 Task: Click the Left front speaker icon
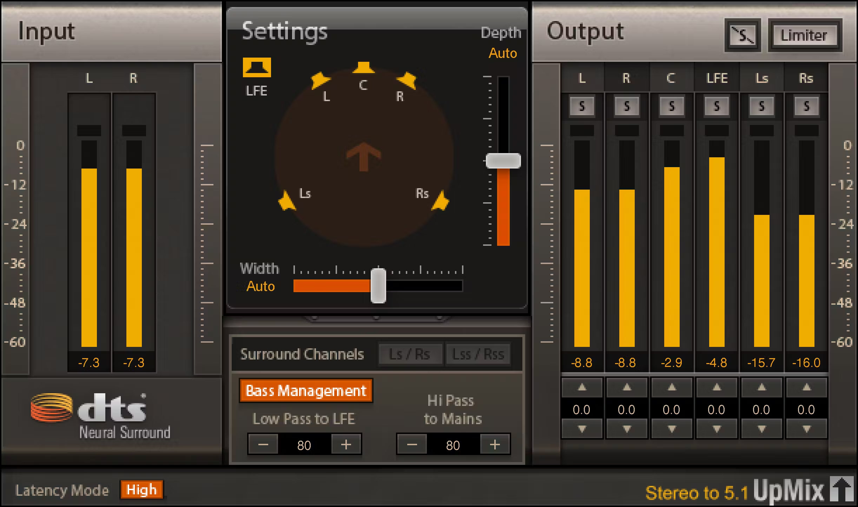pyautogui.click(x=319, y=80)
